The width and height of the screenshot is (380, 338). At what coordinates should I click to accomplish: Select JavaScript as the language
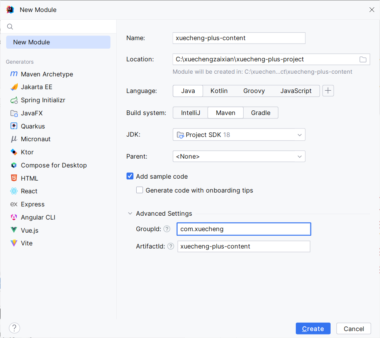tap(296, 91)
